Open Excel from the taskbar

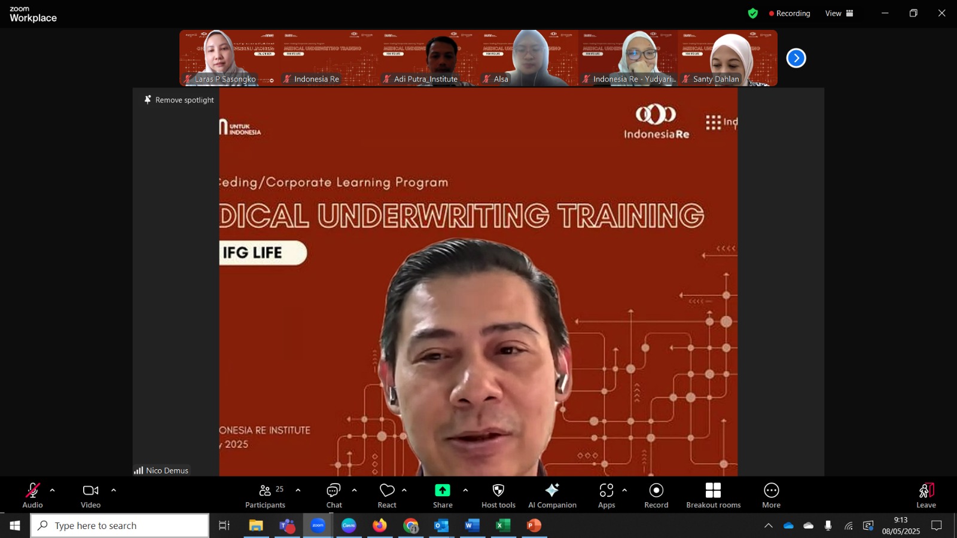pyautogui.click(x=503, y=525)
